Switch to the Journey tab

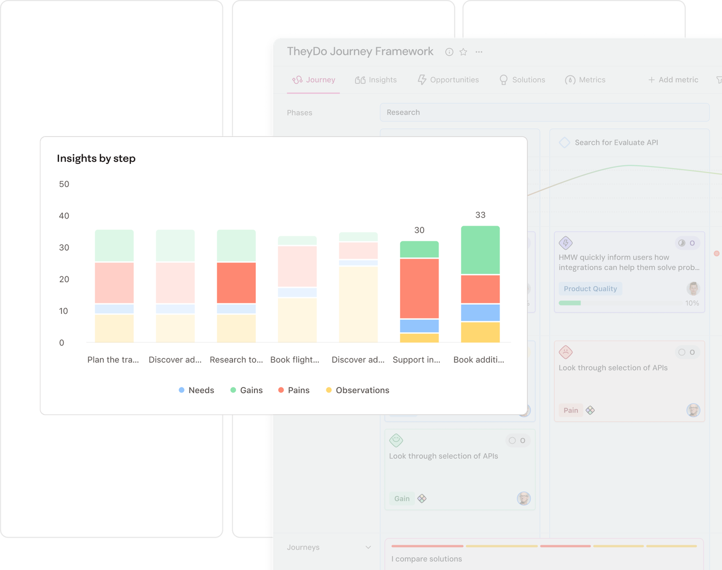[x=314, y=80]
